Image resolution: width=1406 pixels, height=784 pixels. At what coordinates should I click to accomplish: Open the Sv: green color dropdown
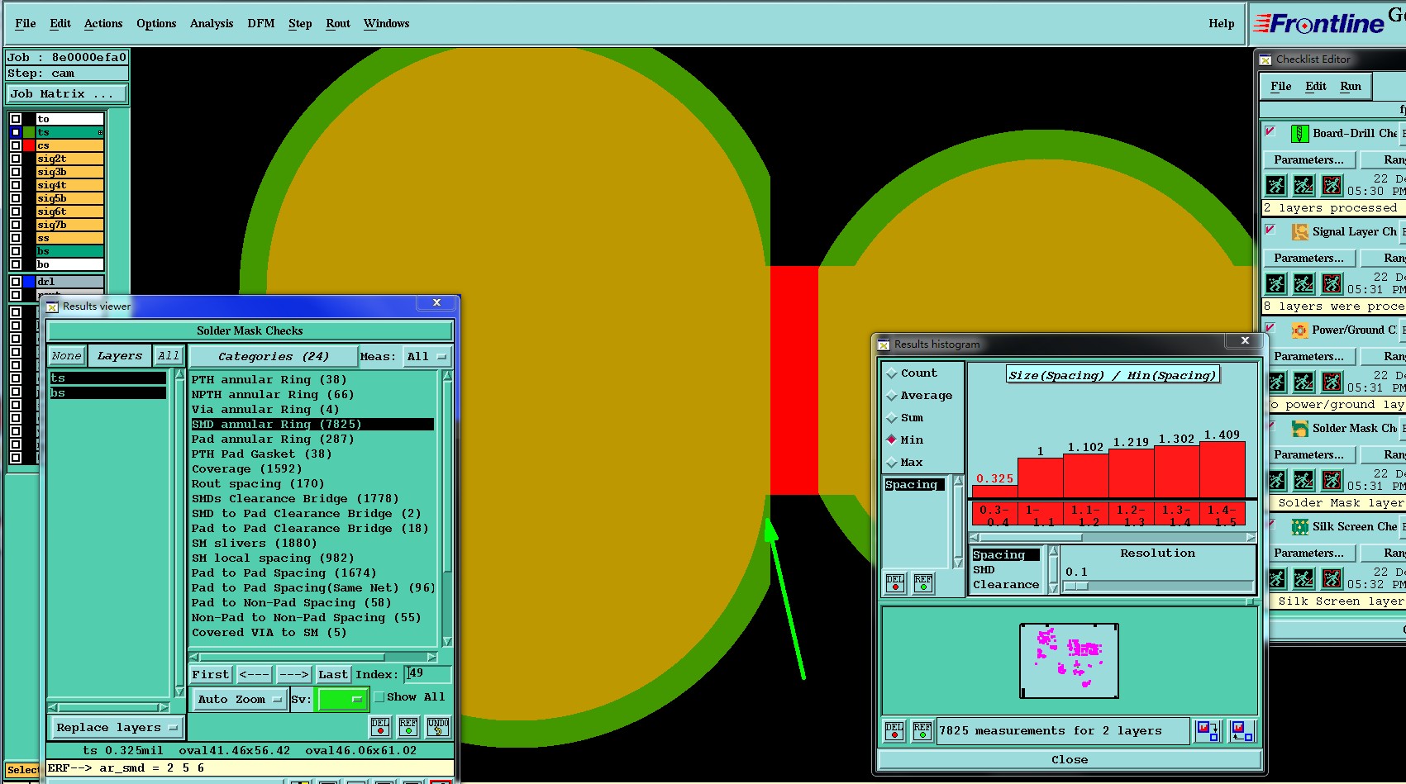pyautogui.click(x=343, y=700)
